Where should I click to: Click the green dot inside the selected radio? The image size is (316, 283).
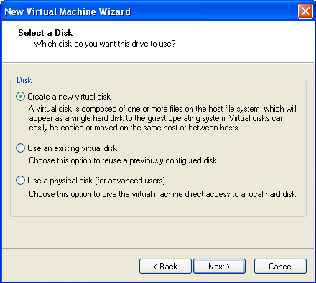coord(20,97)
